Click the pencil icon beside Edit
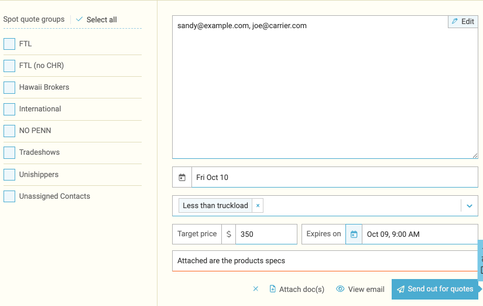 tap(455, 21)
